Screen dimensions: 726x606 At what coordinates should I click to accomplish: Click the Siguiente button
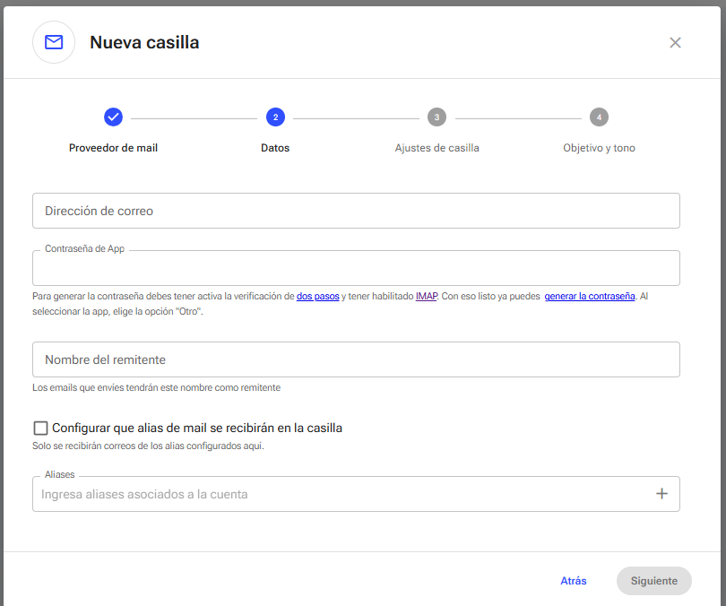coord(653,581)
